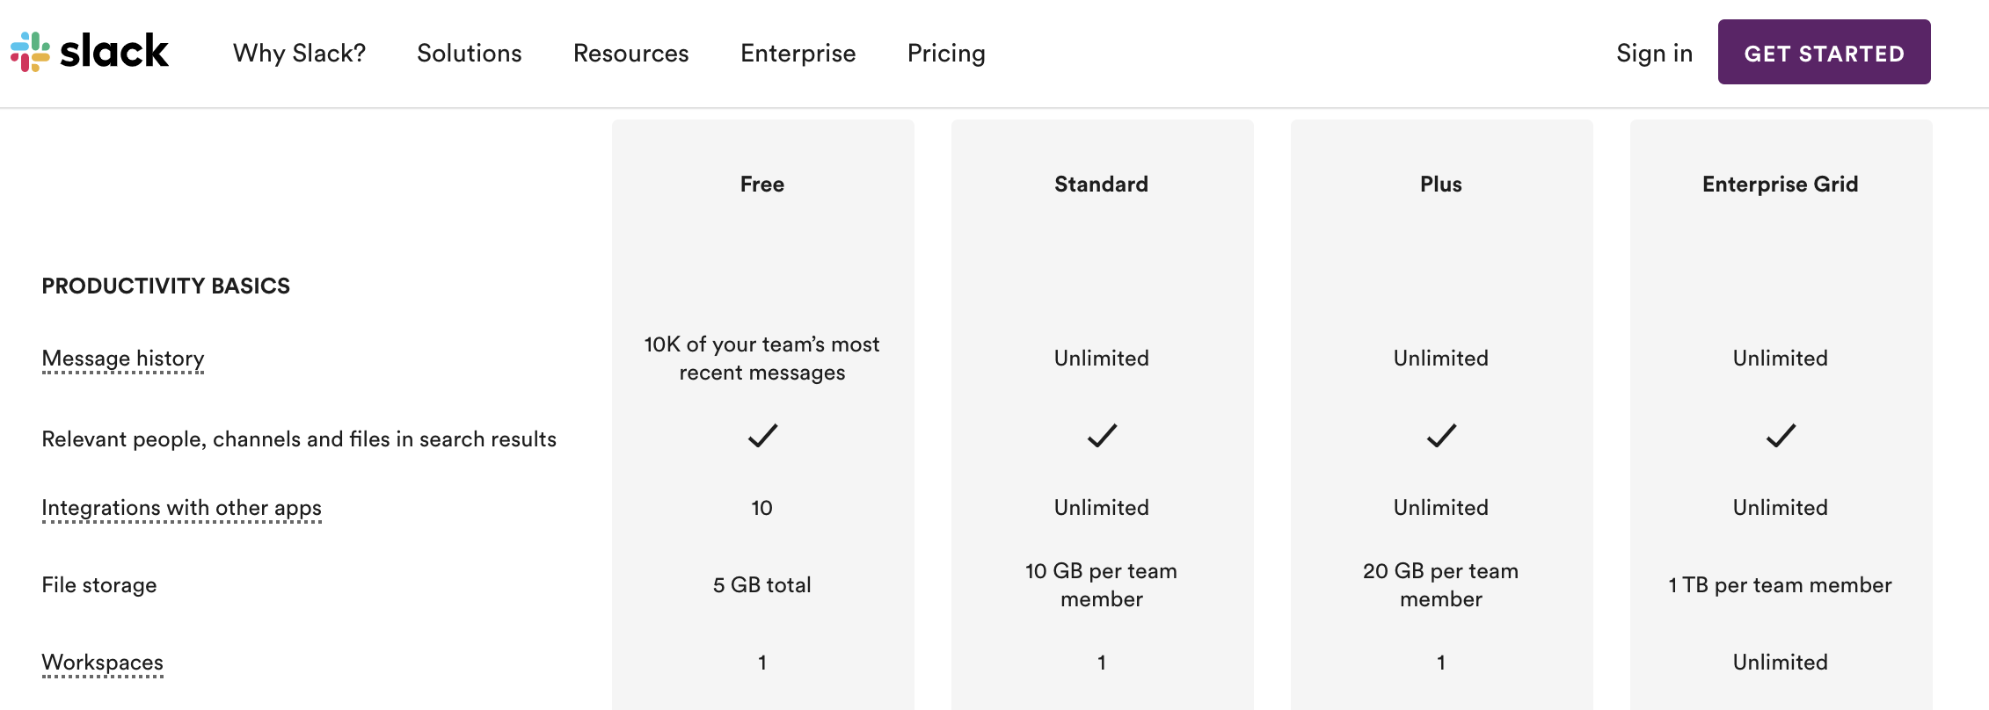Image resolution: width=1989 pixels, height=710 pixels.
Task: Select the Enterprise Grid column header
Action: (1781, 184)
